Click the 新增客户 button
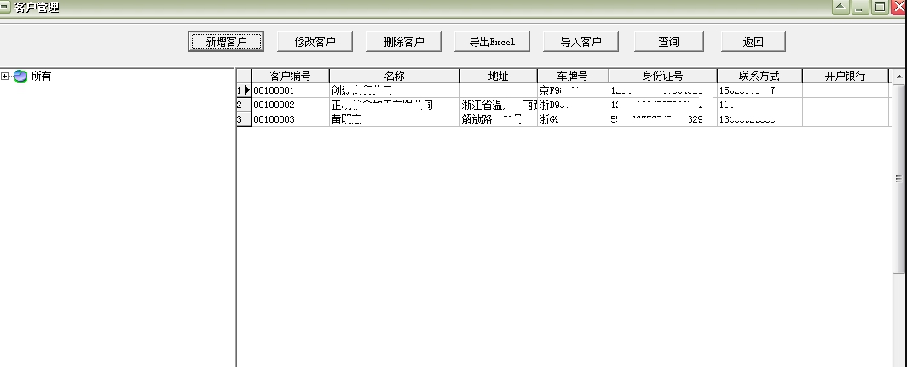The width and height of the screenshot is (907, 367). [226, 42]
